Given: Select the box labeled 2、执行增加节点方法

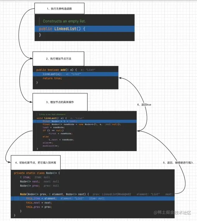Looking at the screenshot, I should pos(58,59).
